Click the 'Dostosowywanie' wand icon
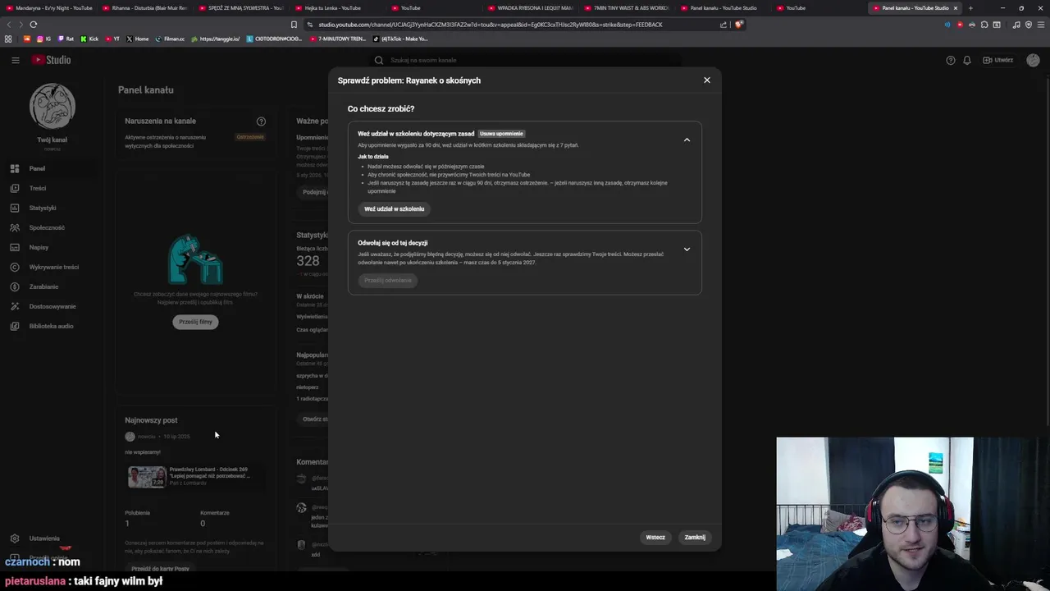 pyautogui.click(x=14, y=306)
